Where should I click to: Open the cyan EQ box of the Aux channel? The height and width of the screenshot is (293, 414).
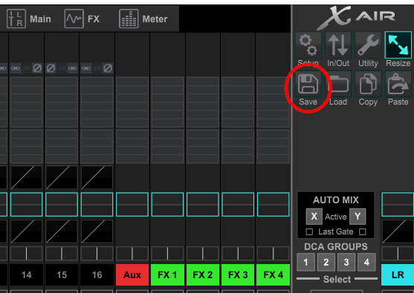pos(132,205)
